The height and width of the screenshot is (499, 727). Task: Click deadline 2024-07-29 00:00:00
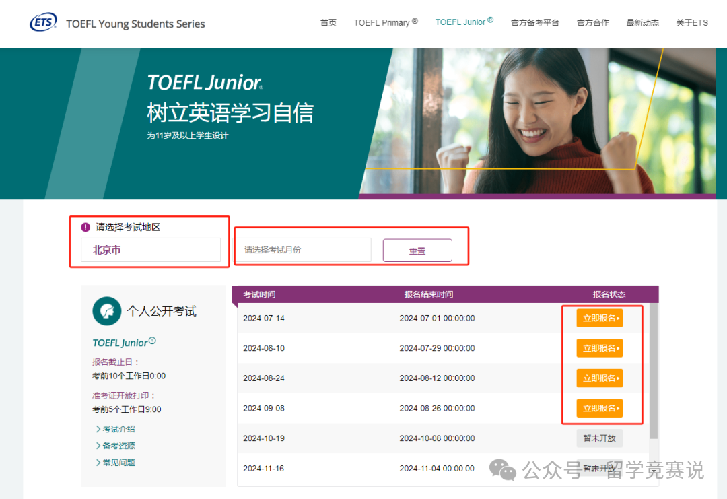point(438,348)
